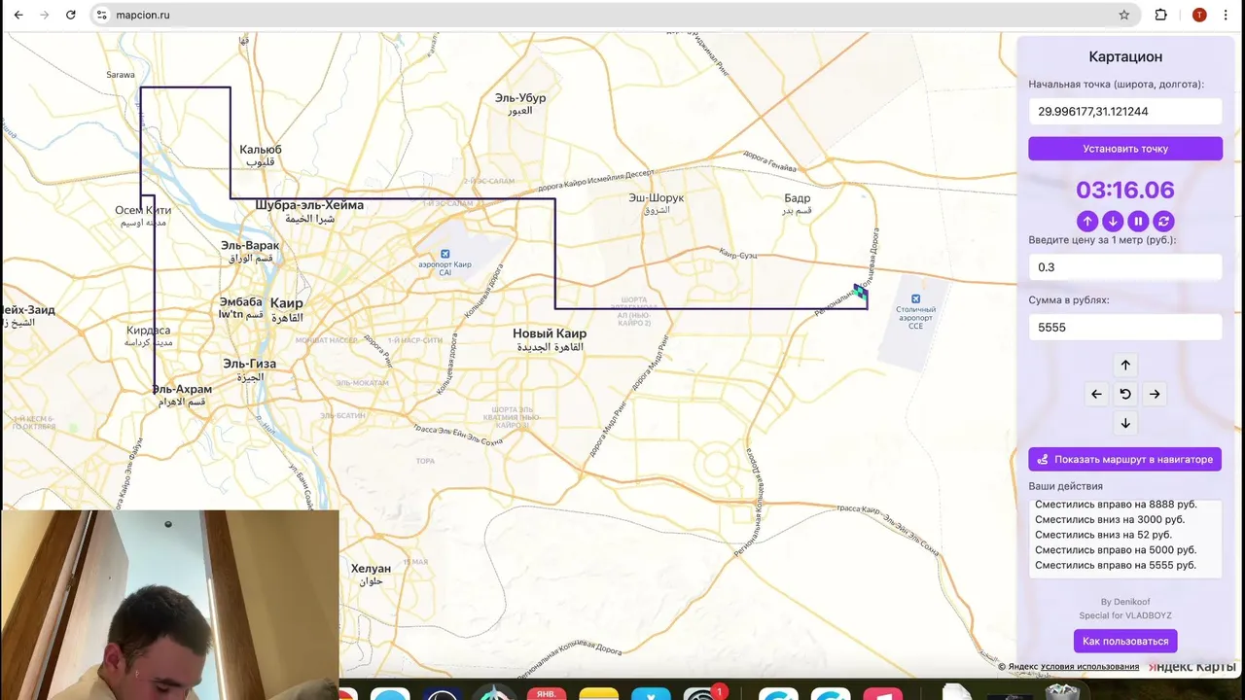The width and height of the screenshot is (1245, 700).
Task: Click the Эмбаба map label
Action: coord(240,302)
